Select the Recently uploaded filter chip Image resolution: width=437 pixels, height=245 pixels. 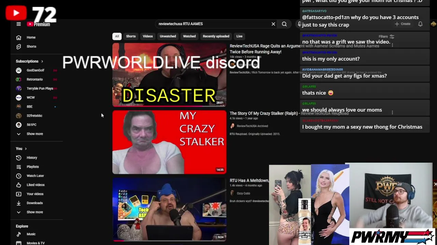pos(216,36)
